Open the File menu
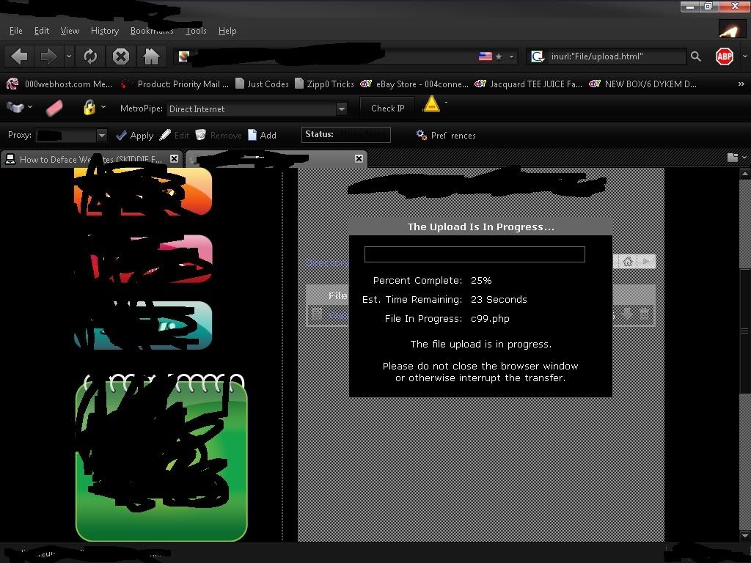The width and height of the screenshot is (751, 563). point(16,31)
